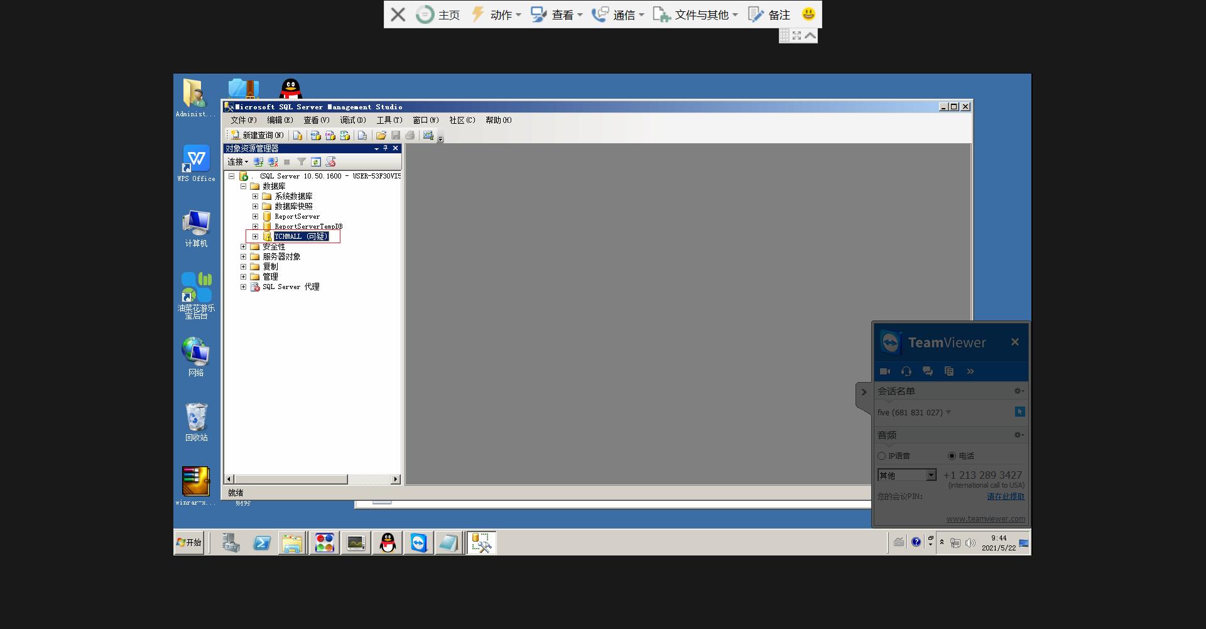Select the 电话 radio button
The width and height of the screenshot is (1206, 629).
tap(952, 456)
